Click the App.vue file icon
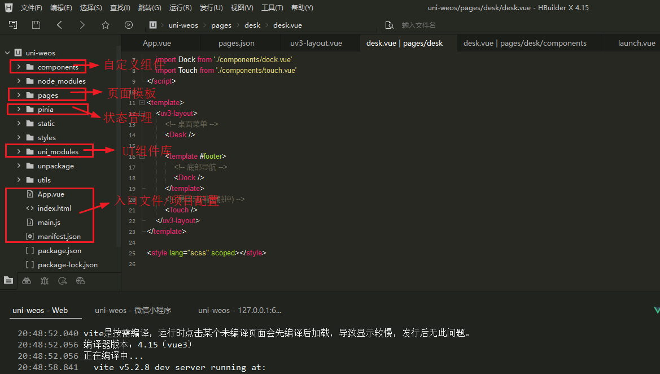Screen dimensions: 660x374 (x=30, y=194)
